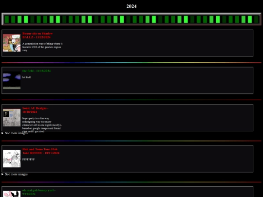Open 'Sonic AU Designs - 10/28/2024' title link
The width and height of the screenshot is (263, 197).
pyautogui.click(x=36, y=110)
